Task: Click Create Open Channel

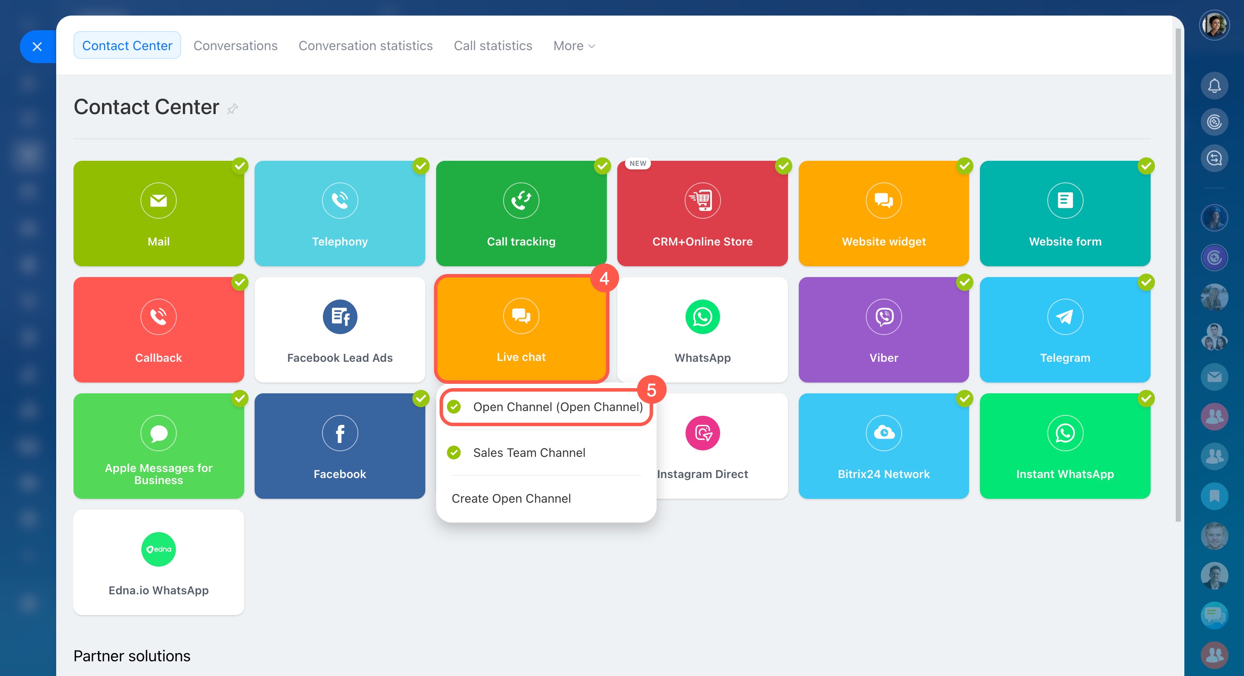Action: point(511,498)
